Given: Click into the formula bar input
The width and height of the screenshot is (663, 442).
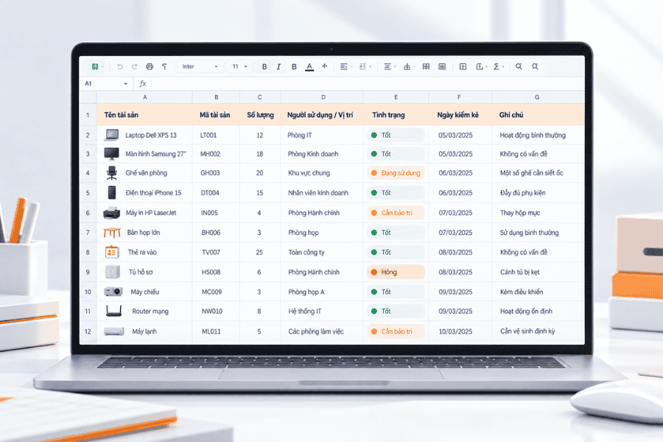Looking at the screenshot, I should pos(368,83).
